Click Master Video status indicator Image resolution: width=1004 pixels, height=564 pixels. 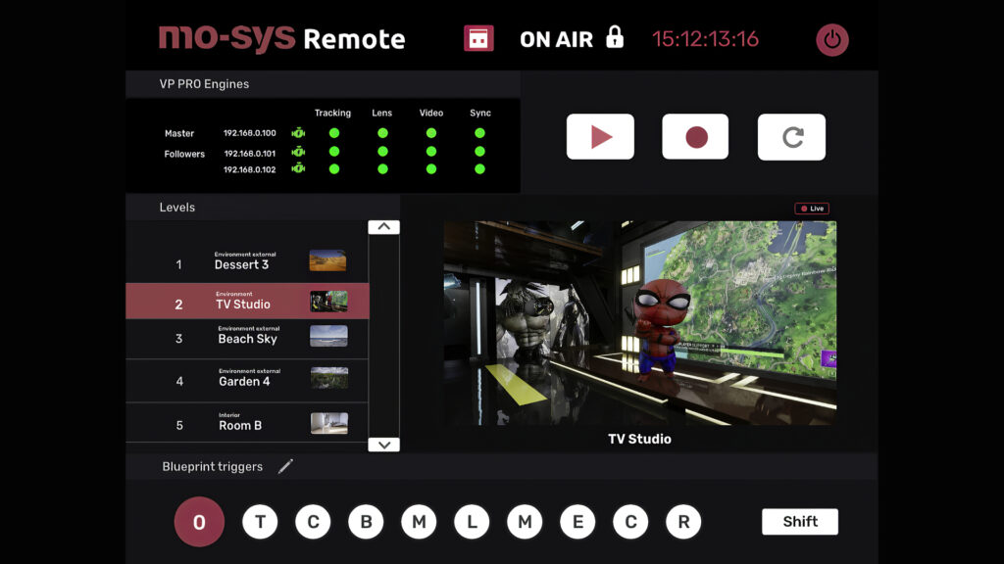point(431,133)
